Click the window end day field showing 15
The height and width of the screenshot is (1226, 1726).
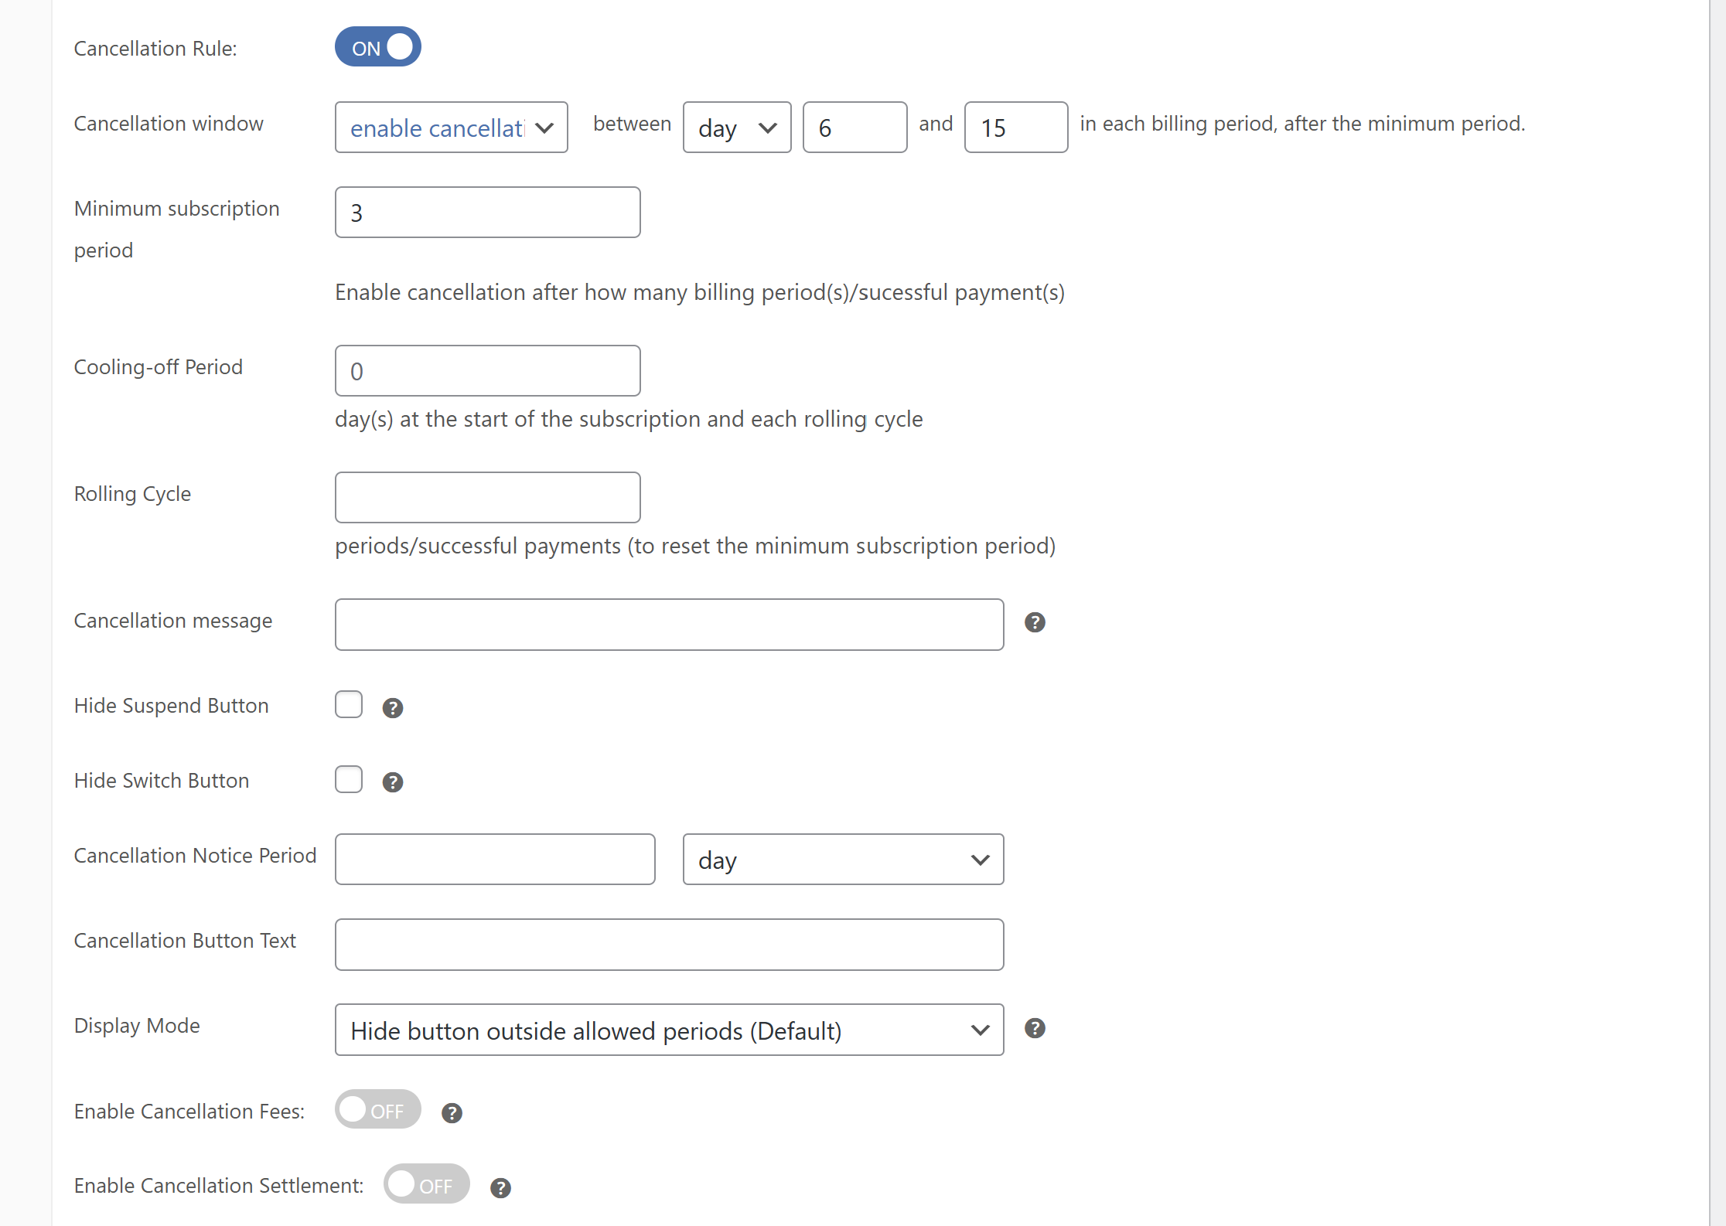click(x=1016, y=128)
